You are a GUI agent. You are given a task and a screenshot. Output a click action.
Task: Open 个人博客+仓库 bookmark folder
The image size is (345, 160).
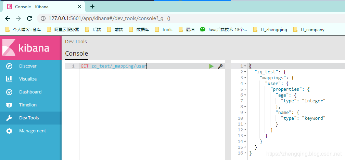23,29
